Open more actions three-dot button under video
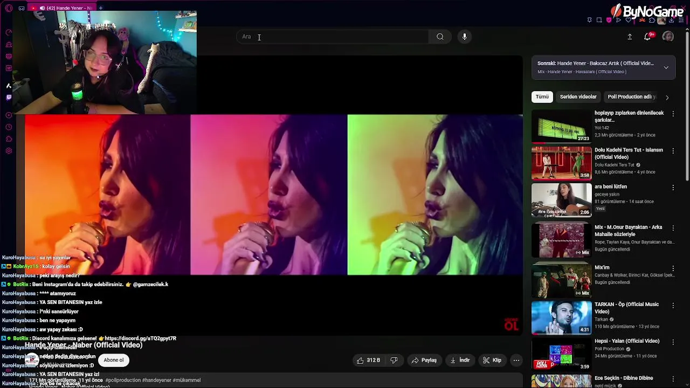The height and width of the screenshot is (388, 690). pyautogui.click(x=516, y=361)
